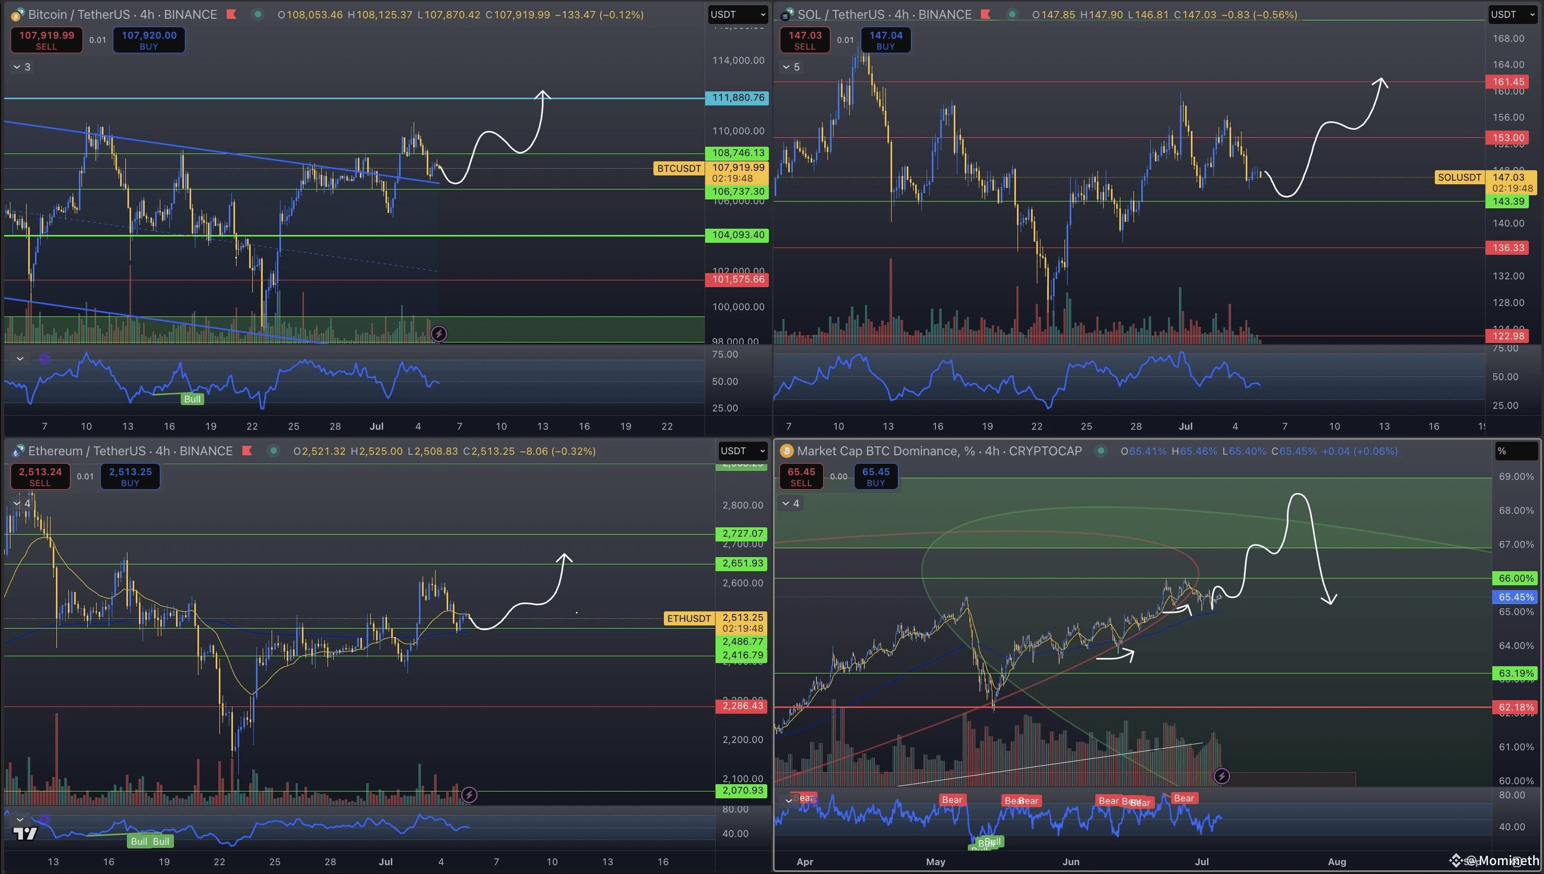Select the 2,727.07 price label on Ethereum chart
Viewport: 1544px width, 874px height.
[x=742, y=534]
